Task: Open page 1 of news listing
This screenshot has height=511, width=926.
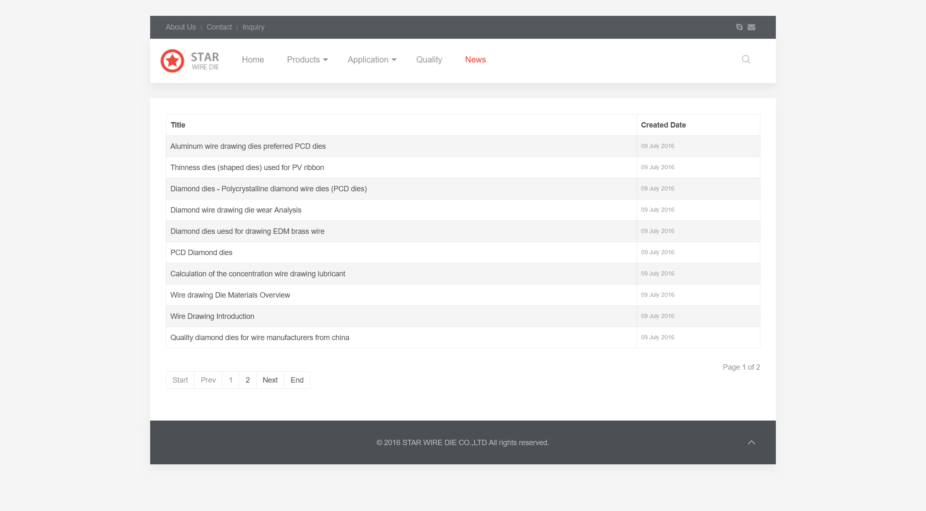Action: coord(230,379)
